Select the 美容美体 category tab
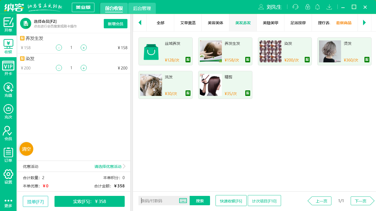376x211 pixels. click(215, 23)
